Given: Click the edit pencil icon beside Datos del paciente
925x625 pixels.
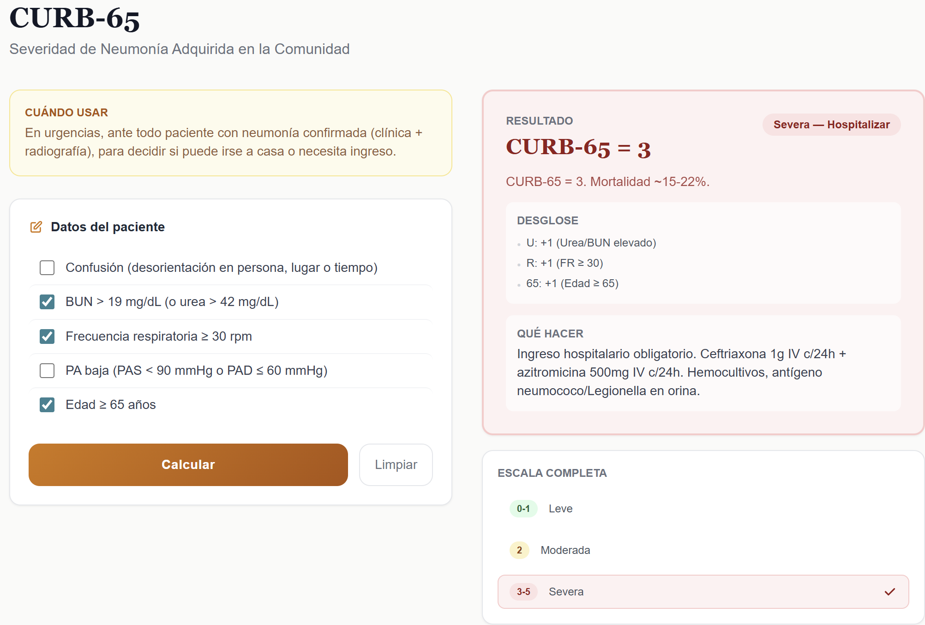Looking at the screenshot, I should tap(36, 227).
